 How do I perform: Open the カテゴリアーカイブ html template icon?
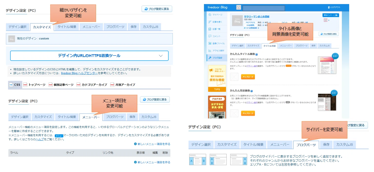coord(79,85)
